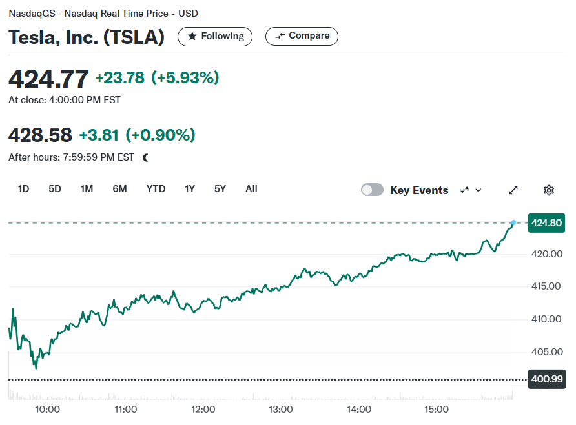576x425 pixels.
Task: Toggle the Key Events switch
Action: pyautogui.click(x=372, y=190)
